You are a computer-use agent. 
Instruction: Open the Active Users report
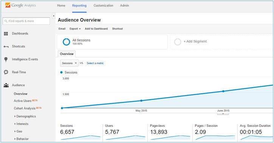(x=23, y=101)
